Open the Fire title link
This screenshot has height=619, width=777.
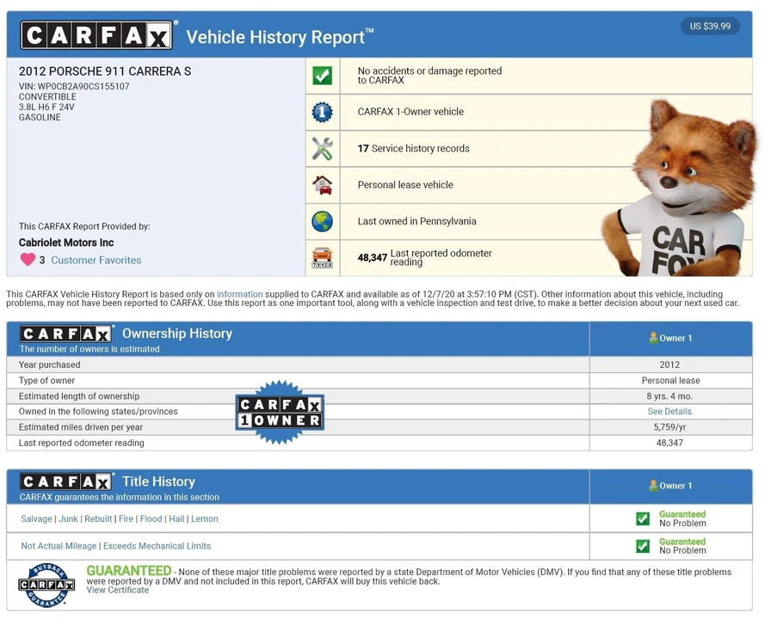126,518
